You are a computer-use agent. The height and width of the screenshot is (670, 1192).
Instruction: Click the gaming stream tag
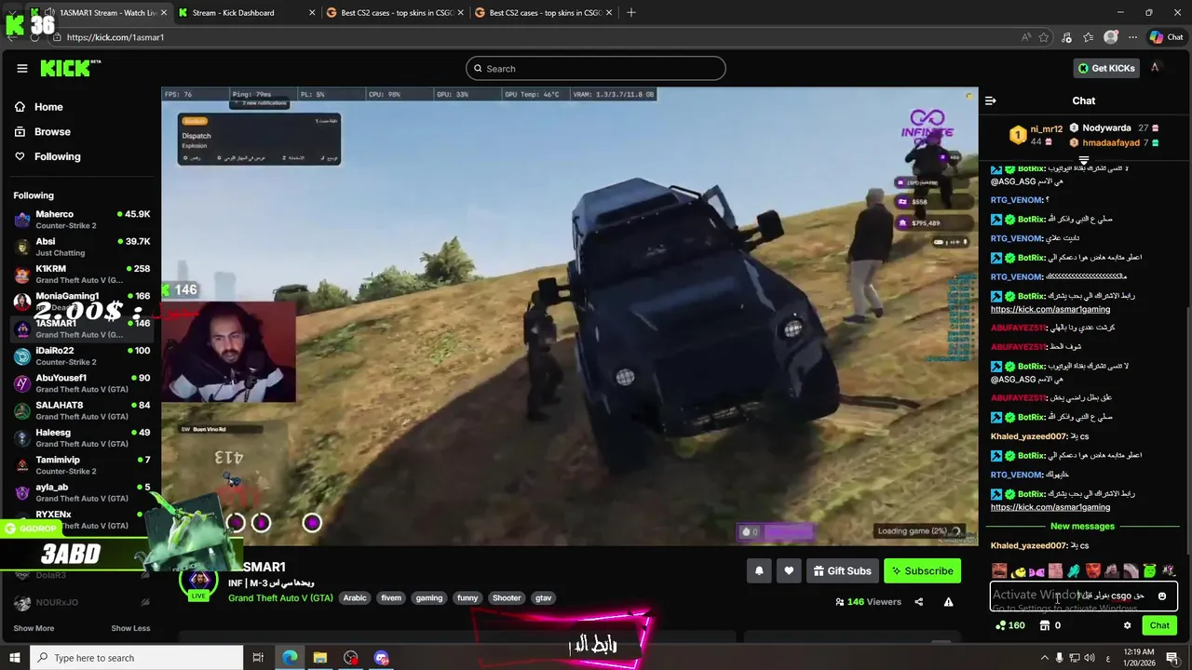429,598
